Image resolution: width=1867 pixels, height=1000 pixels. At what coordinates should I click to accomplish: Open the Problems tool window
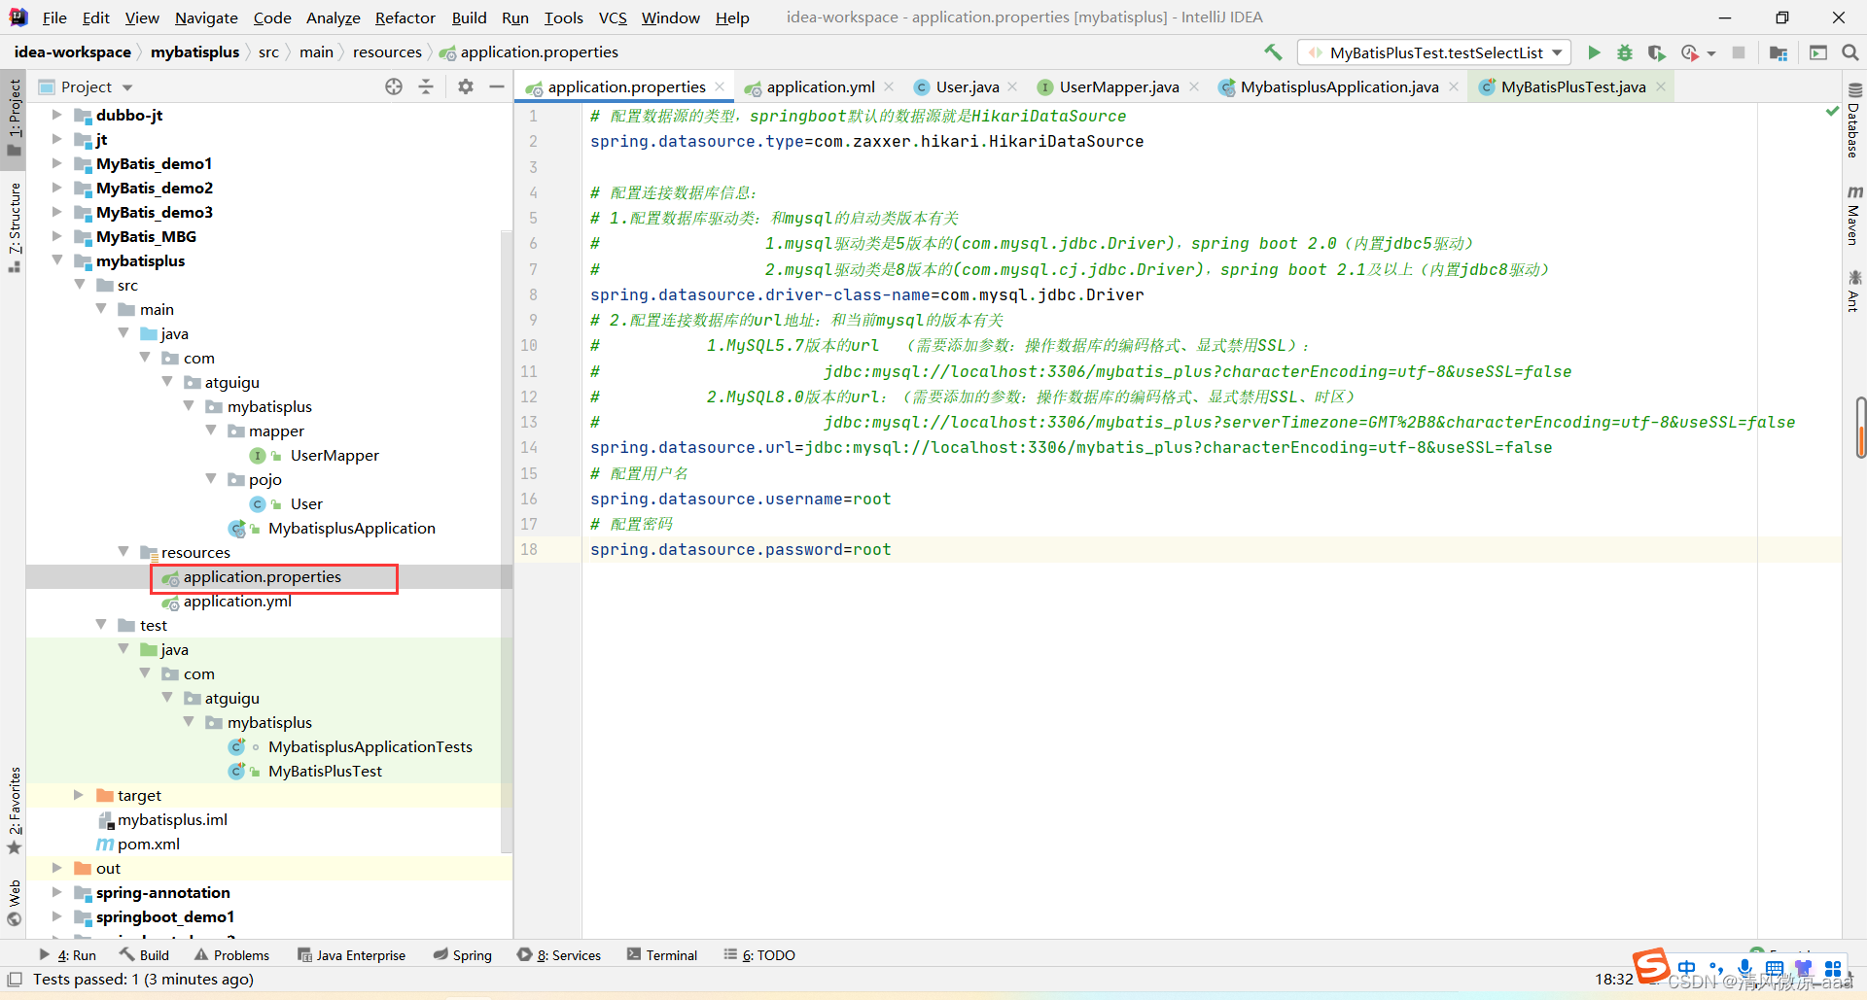tap(231, 955)
